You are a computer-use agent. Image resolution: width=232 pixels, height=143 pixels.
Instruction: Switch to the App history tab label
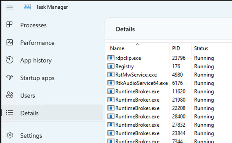tap(36, 60)
